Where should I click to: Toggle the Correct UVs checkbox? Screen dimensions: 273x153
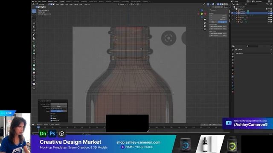coord(51,121)
